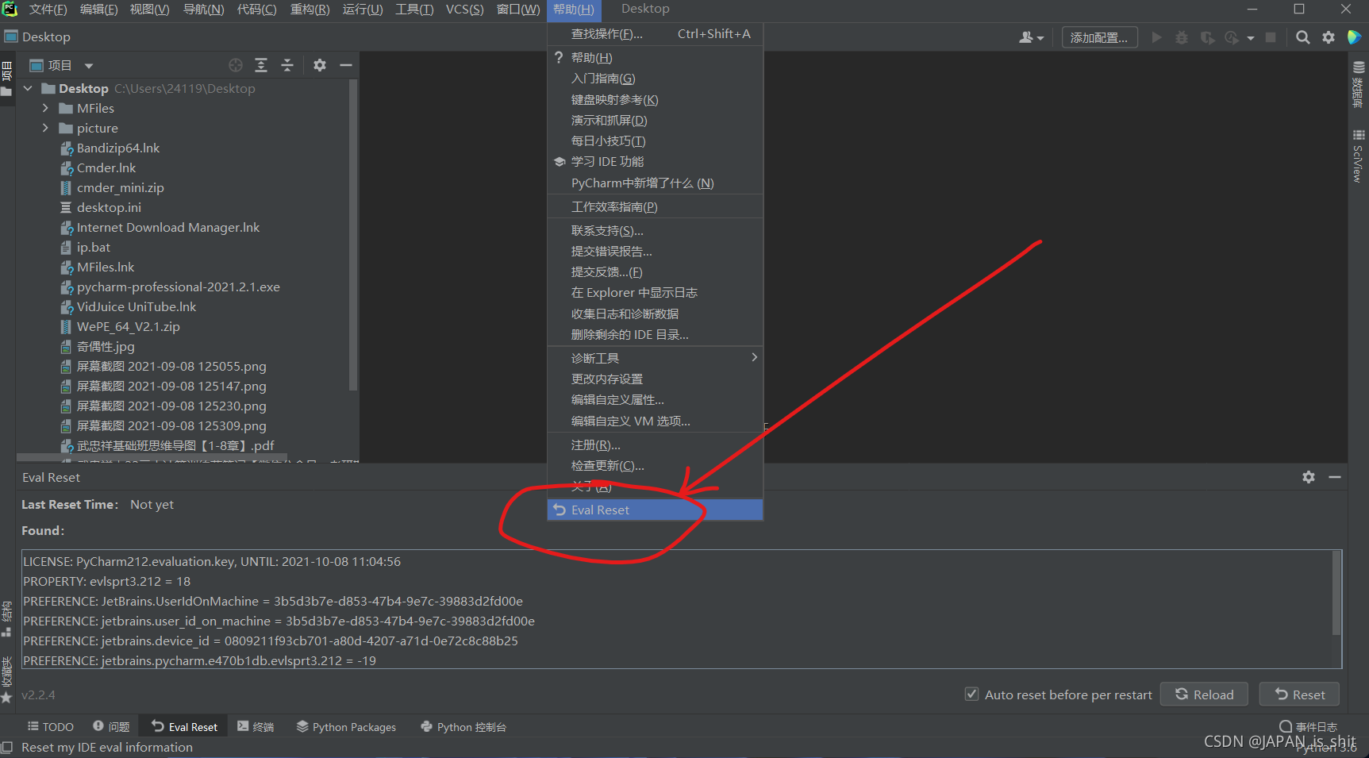Image resolution: width=1369 pixels, height=758 pixels.
Task: Open the Python Packages tab
Action: click(346, 727)
